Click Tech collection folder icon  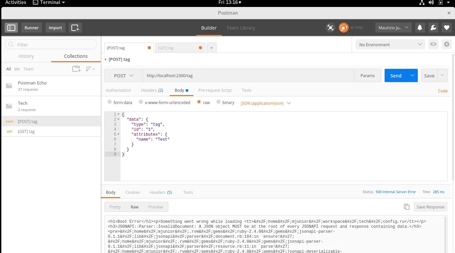pyautogui.click(x=9, y=106)
